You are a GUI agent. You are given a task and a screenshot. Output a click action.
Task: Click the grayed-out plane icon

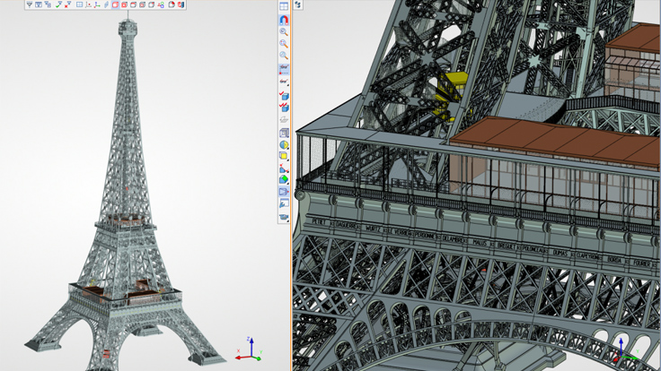coord(284,120)
